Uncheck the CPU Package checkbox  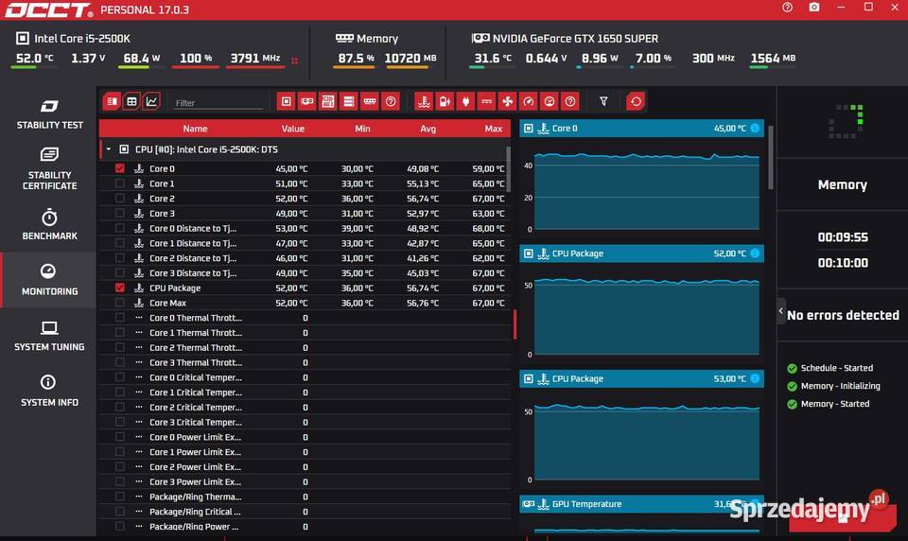coord(120,288)
